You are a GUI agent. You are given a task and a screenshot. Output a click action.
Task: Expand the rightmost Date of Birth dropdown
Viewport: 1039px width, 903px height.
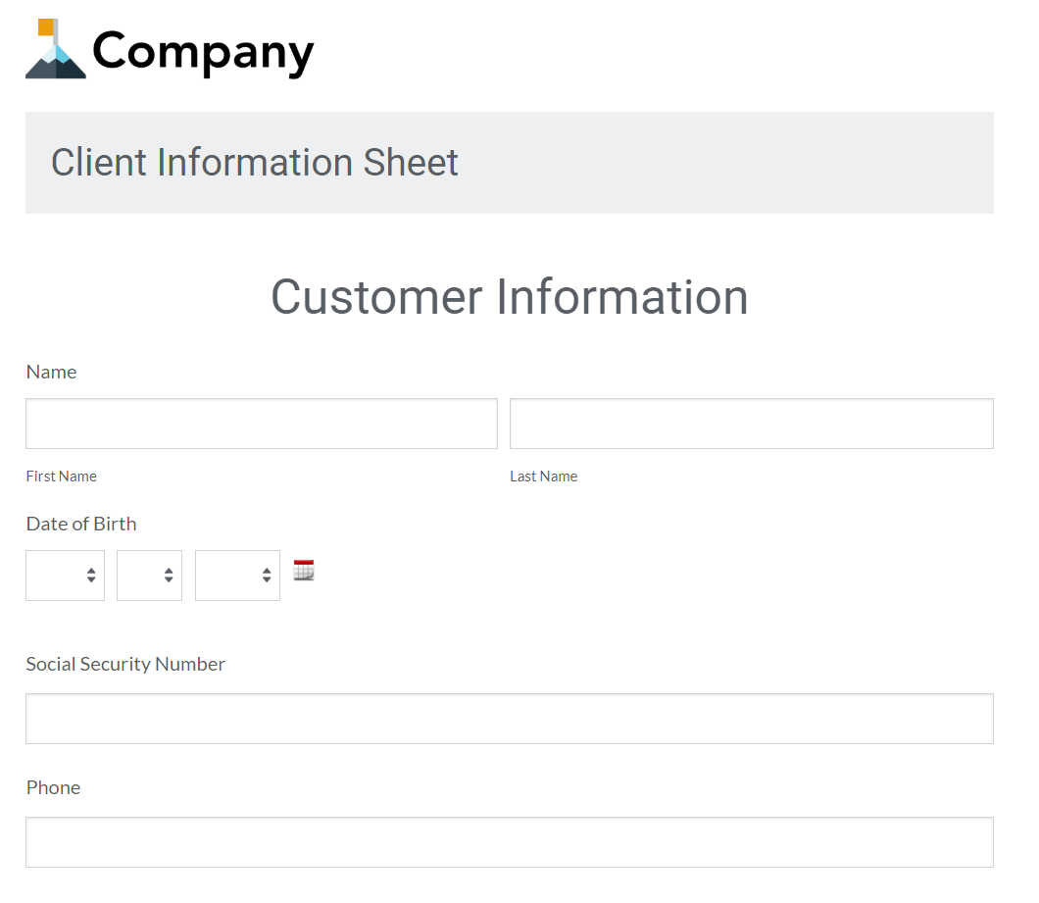tap(237, 576)
